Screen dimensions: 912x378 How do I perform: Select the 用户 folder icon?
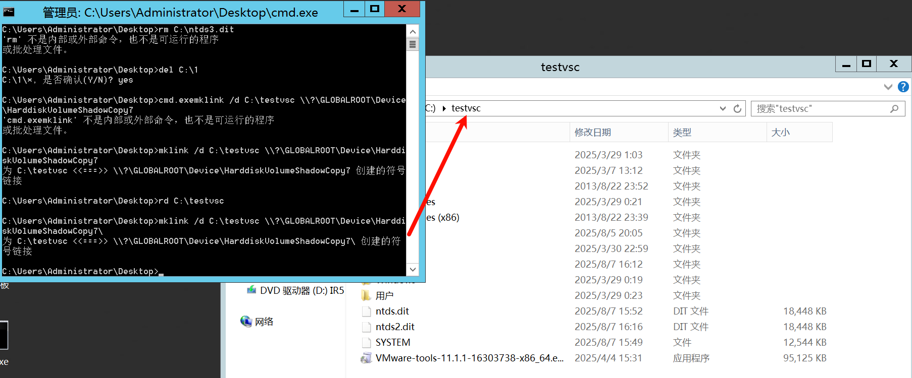(366, 295)
